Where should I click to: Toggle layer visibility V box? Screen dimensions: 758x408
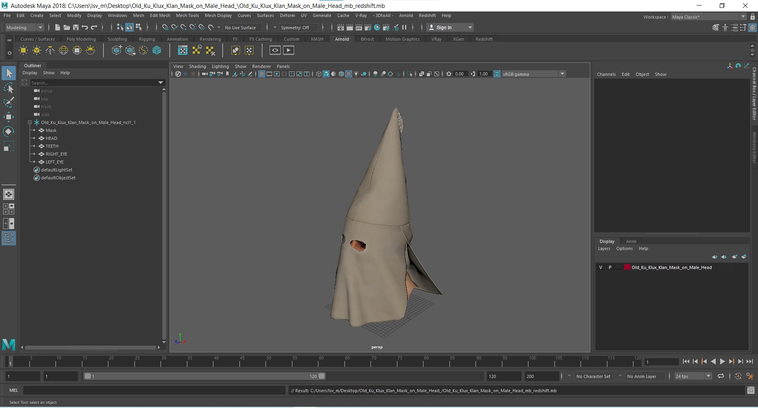[601, 267]
